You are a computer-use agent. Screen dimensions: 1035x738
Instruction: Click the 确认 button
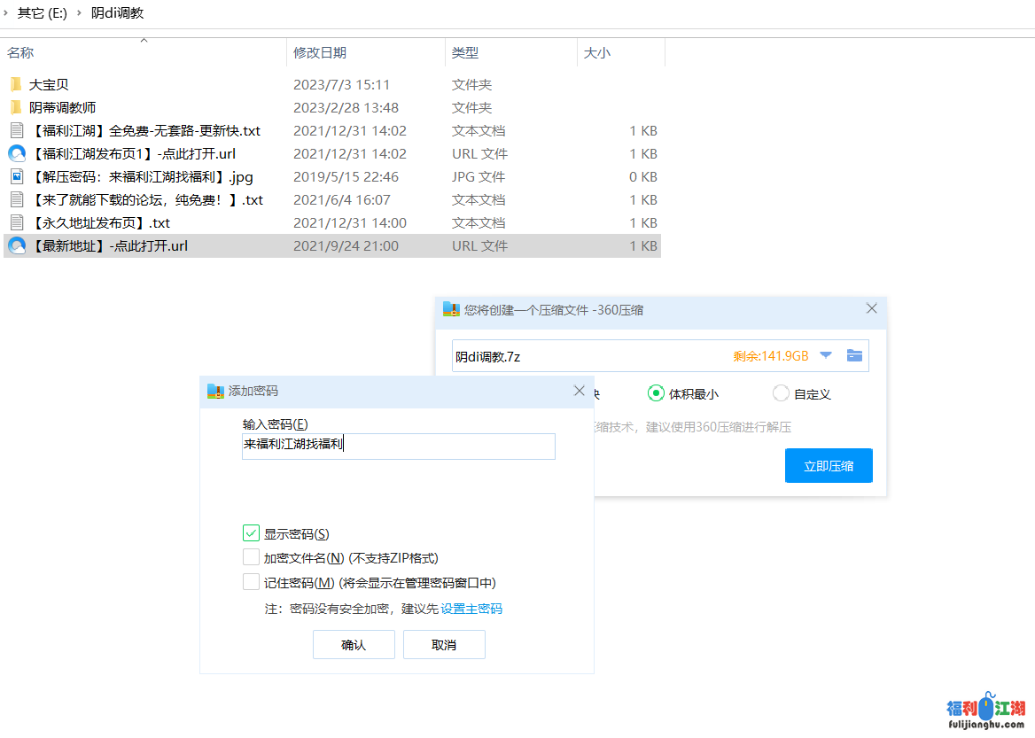coord(354,645)
